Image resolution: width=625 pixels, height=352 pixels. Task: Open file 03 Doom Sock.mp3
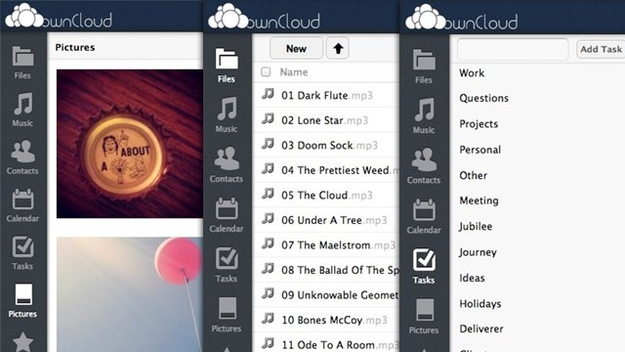pos(329,146)
